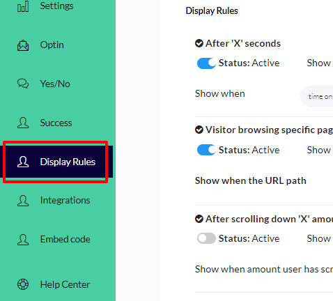Click check icon beside Visitor browsing specific pages
The image size is (333, 301).
pyautogui.click(x=199, y=130)
